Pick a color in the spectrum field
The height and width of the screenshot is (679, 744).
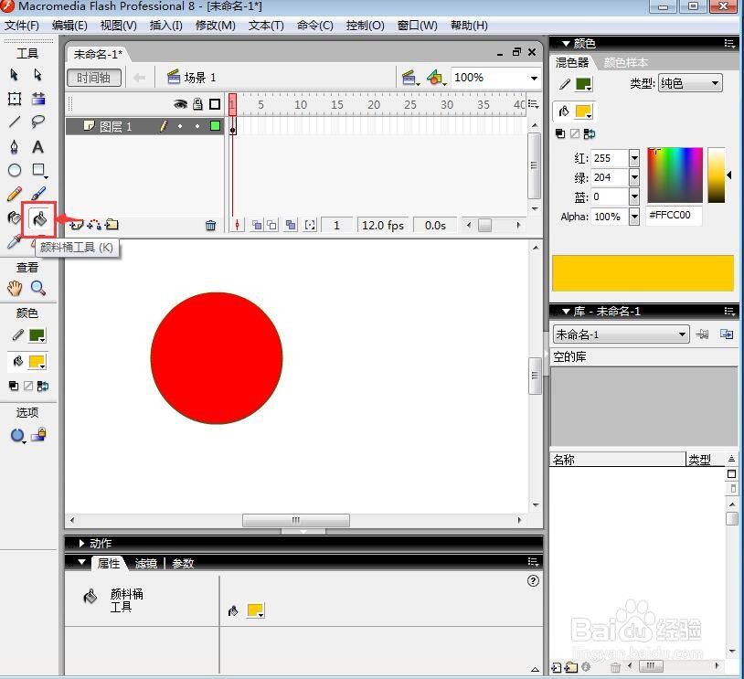[x=675, y=175]
